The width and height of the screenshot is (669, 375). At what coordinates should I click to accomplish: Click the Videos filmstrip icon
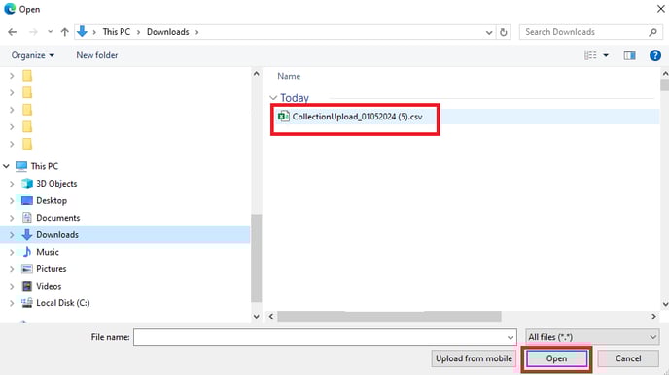[x=27, y=286]
